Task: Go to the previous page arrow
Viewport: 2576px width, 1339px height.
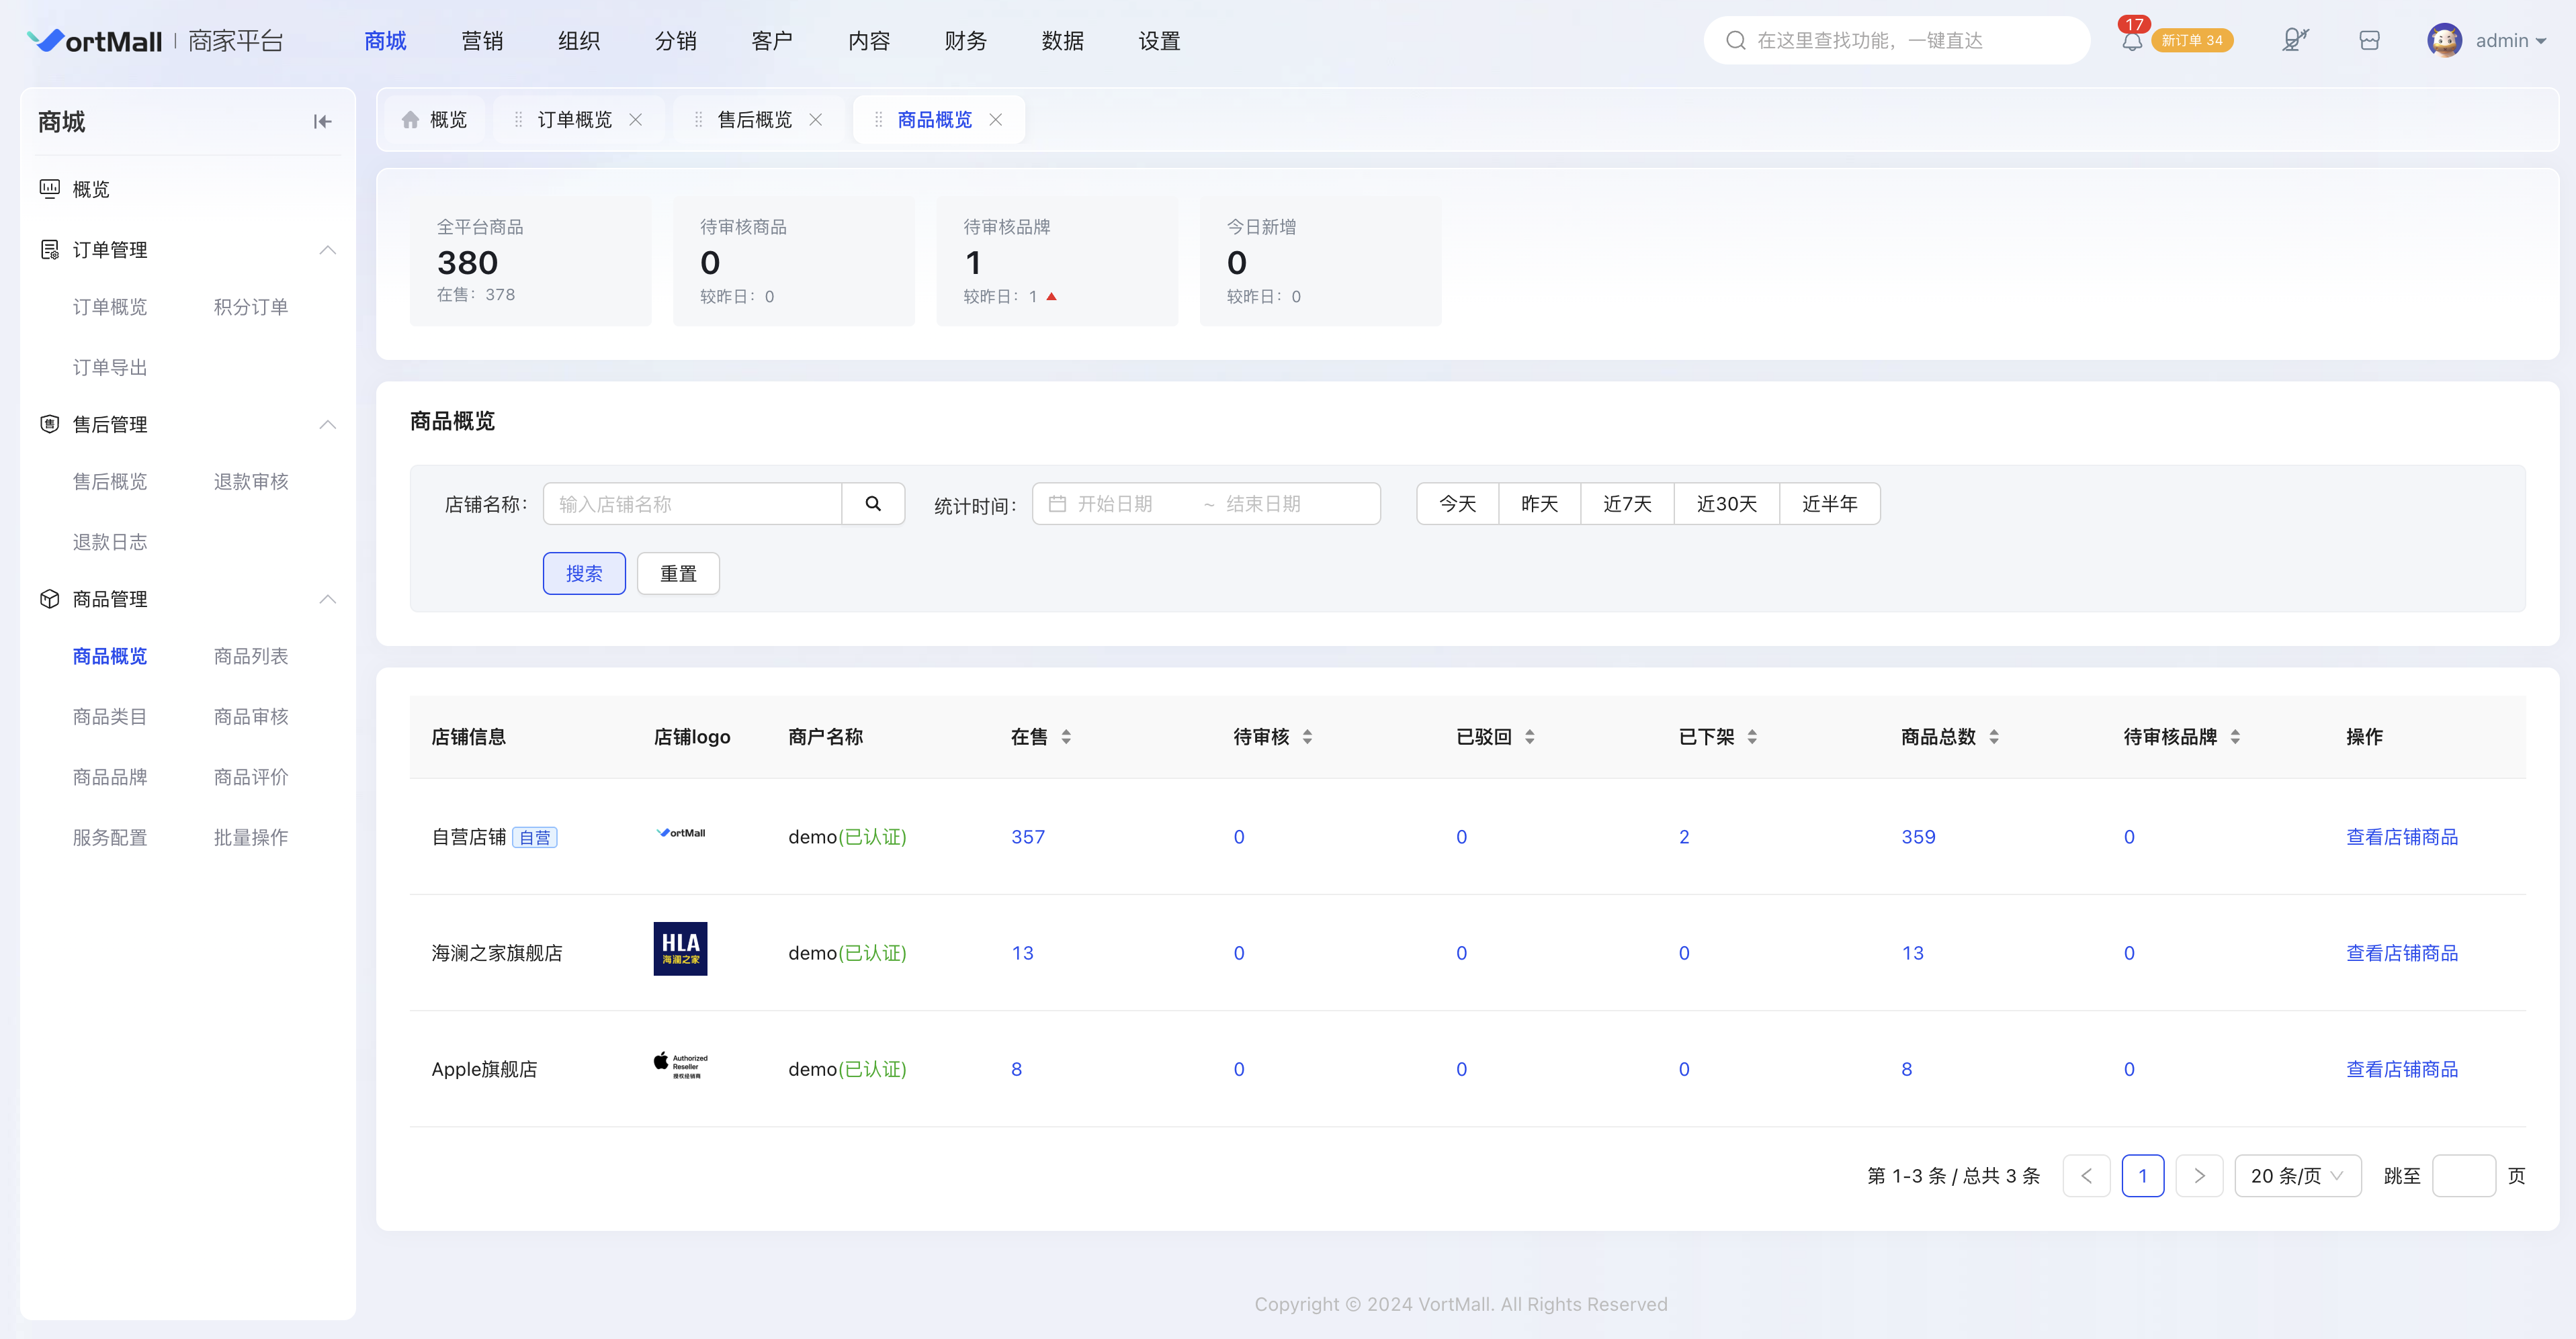Action: coord(2086,1176)
